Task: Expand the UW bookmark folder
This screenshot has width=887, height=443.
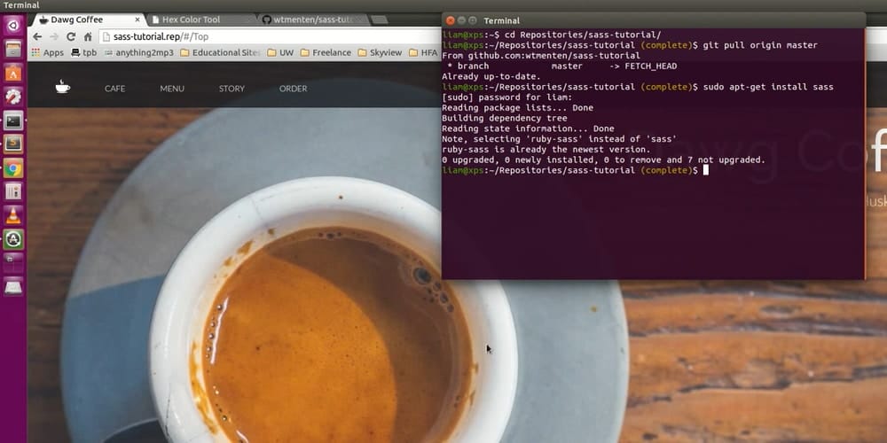Action: click(x=280, y=52)
